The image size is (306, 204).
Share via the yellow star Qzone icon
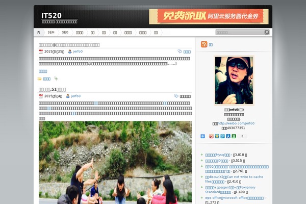[217, 136]
